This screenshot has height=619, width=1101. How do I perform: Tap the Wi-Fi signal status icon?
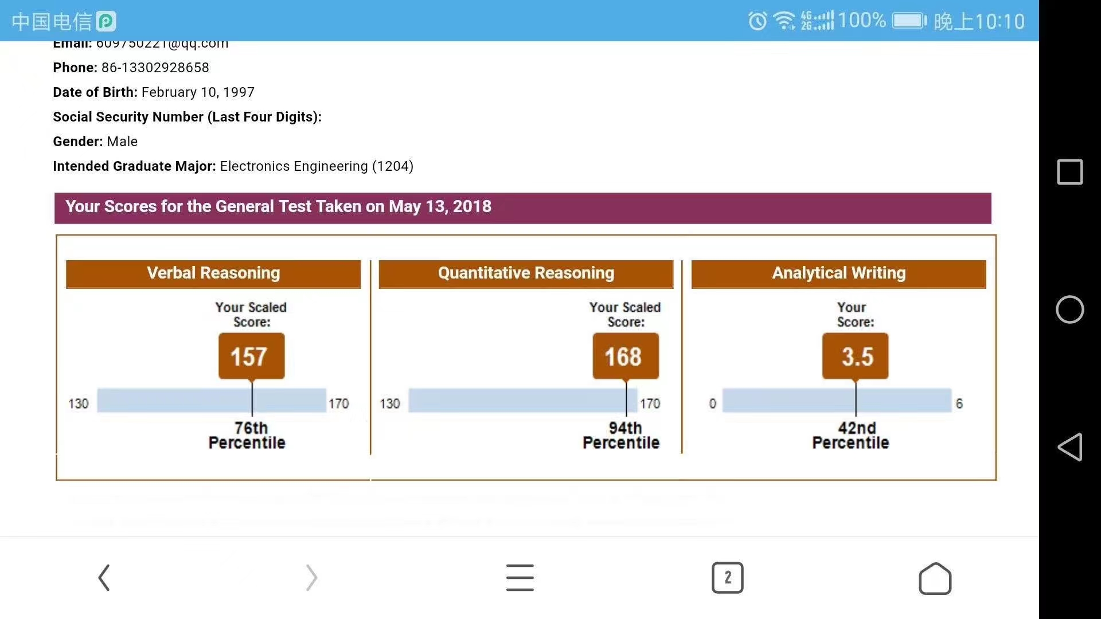click(x=784, y=21)
